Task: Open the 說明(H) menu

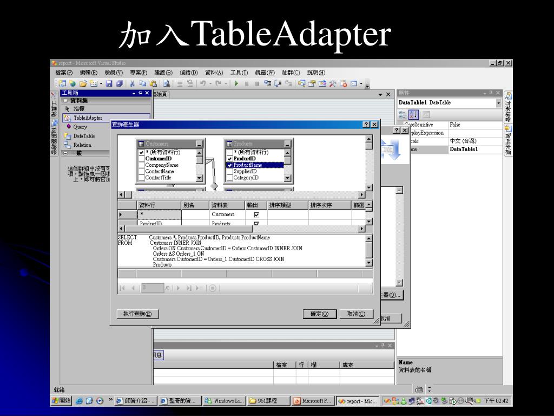Action: (316, 73)
